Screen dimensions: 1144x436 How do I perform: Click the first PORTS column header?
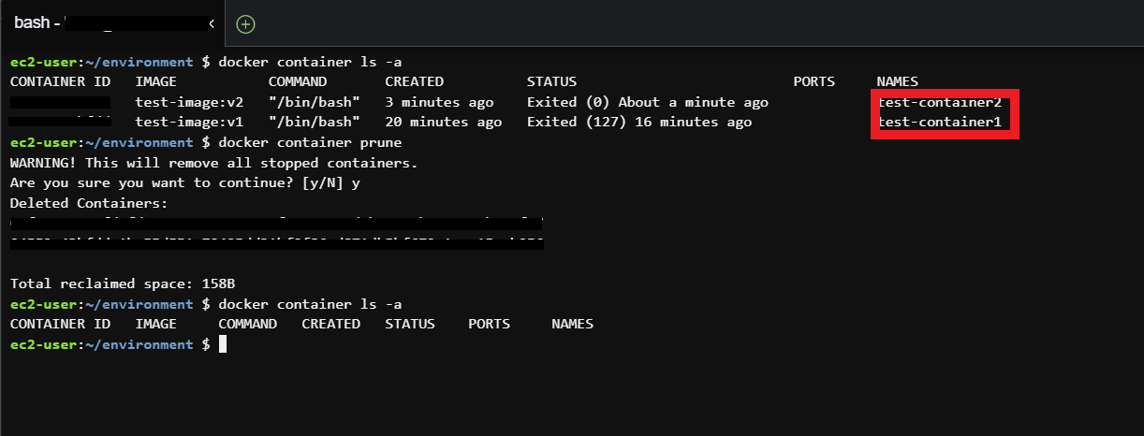(814, 81)
